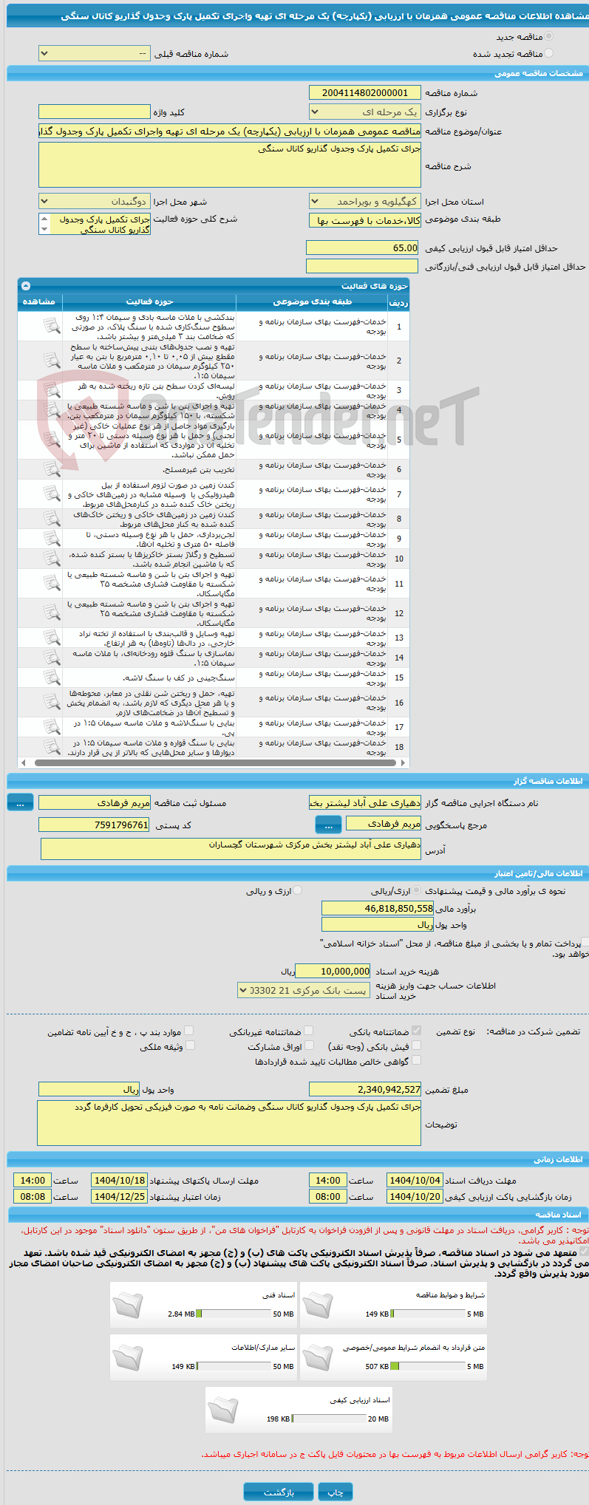Open the view icon for activity row 12
The width and height of the screenshot is (589, 1505).
click(x=51, y=612)
